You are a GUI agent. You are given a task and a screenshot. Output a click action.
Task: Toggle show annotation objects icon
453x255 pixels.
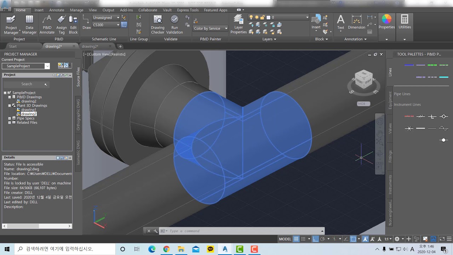point(366,239)
